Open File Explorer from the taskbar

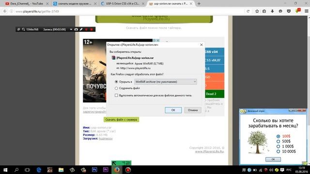(x=61, y=170)
